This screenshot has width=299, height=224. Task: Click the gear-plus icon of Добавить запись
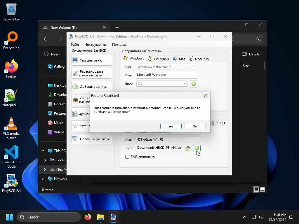(75, 86)
